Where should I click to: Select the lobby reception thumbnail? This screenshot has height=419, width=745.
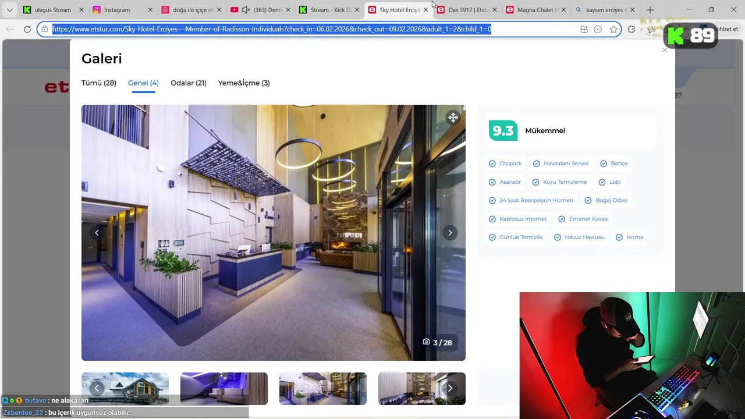pos(323,389)
